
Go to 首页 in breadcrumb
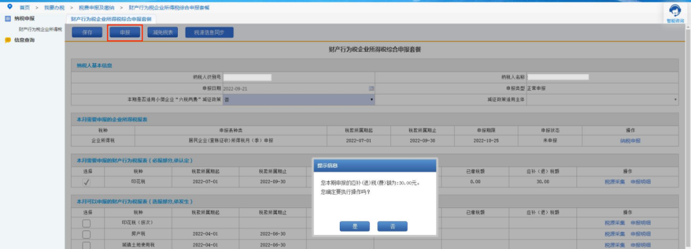(25, 8)
